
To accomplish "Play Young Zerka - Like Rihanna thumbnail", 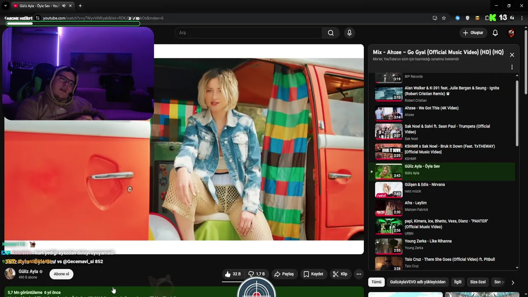I will (x=389, y=246).
